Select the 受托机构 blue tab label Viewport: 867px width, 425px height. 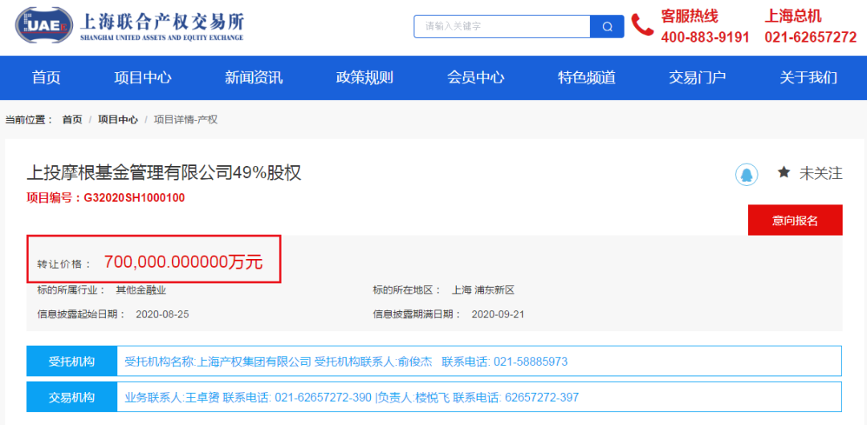[x=72, y=362]
